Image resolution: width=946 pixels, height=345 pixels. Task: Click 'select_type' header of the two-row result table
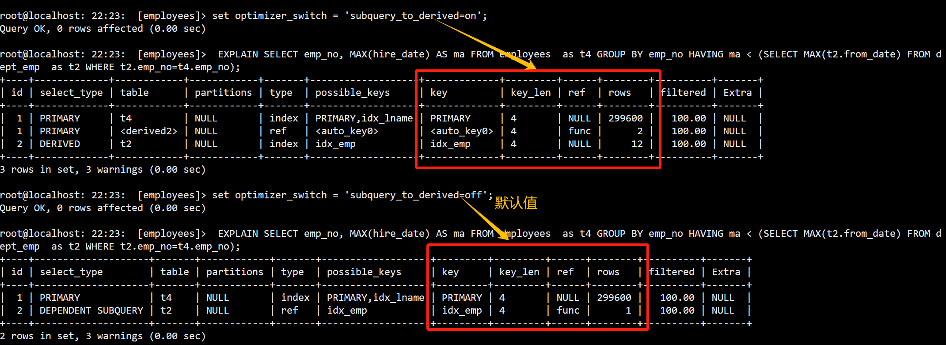[x=71, y=272]
